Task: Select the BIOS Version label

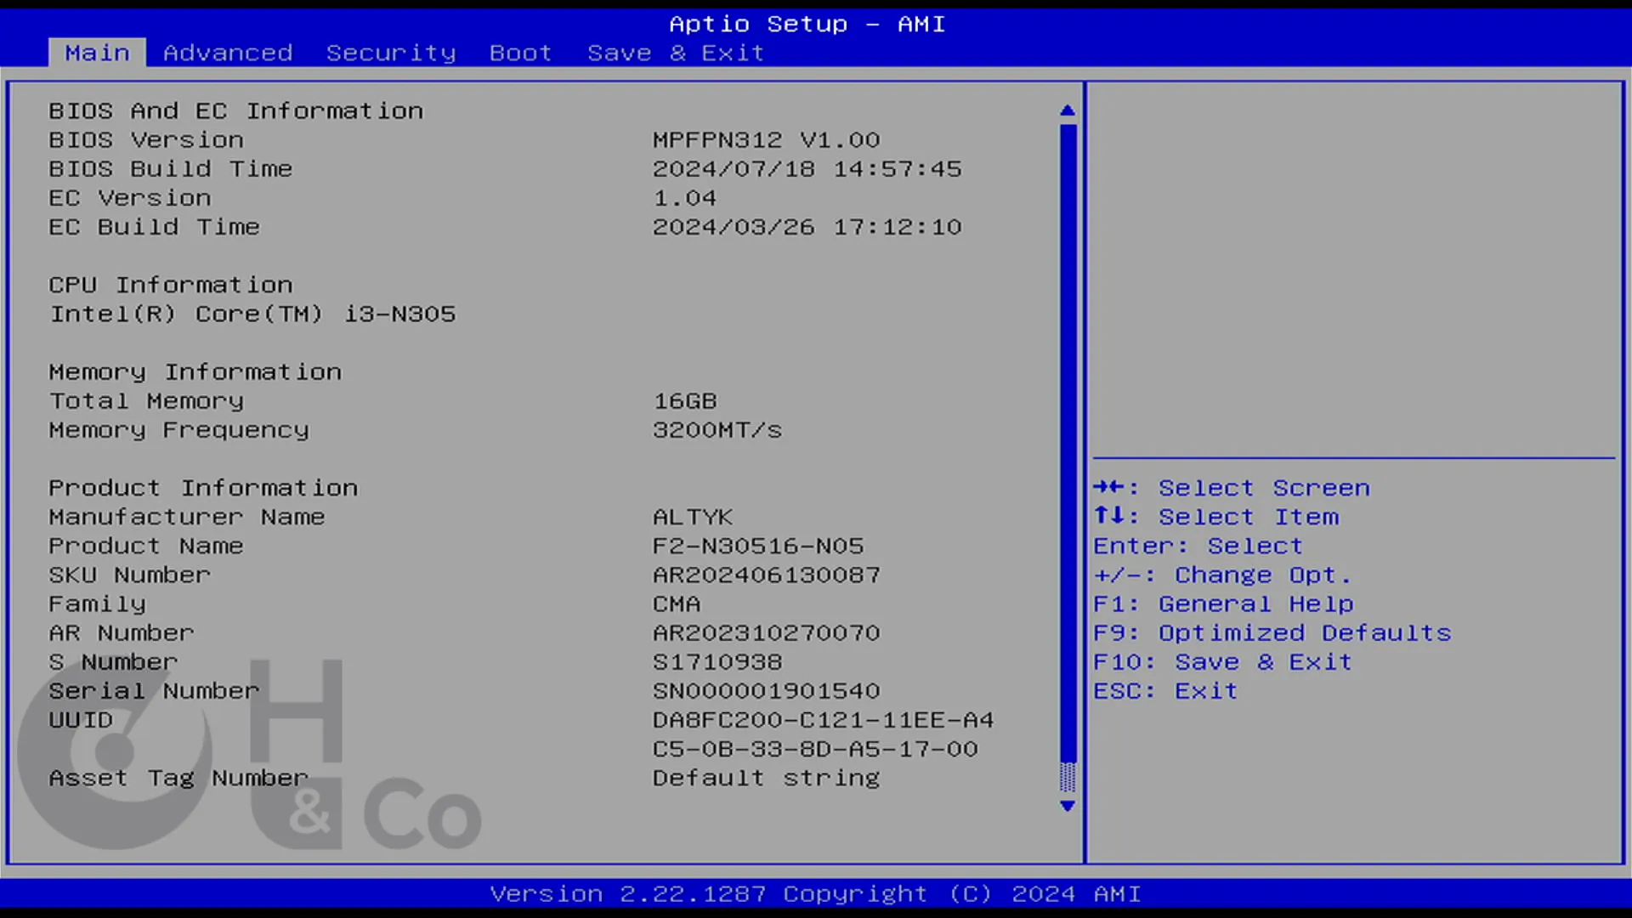Action: click(146, 139)
